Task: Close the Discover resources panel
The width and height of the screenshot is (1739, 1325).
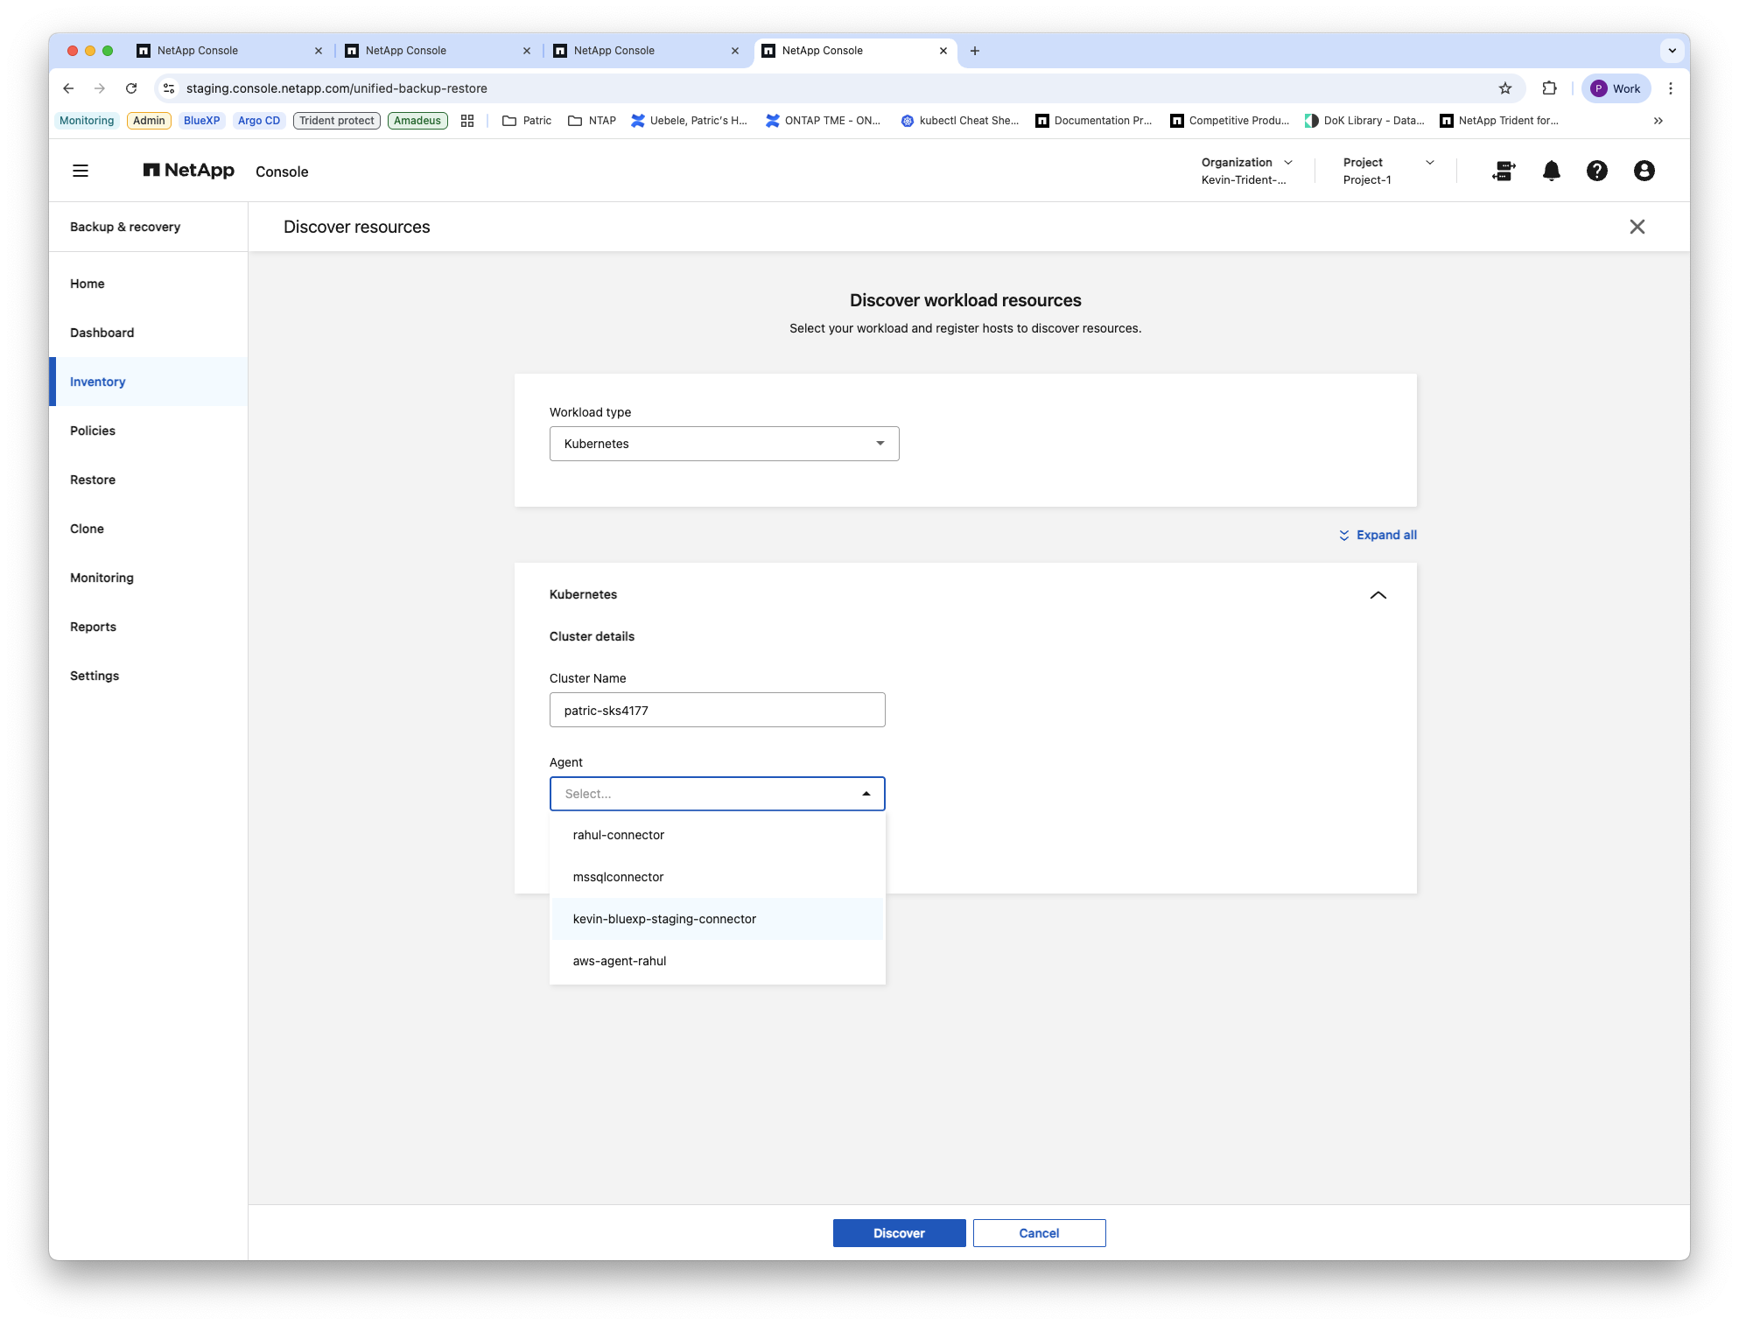Action: pos(1637,227)
